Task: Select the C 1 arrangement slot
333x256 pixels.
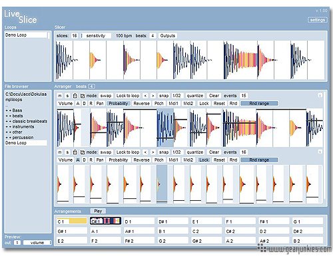Action: coord(72,221)
